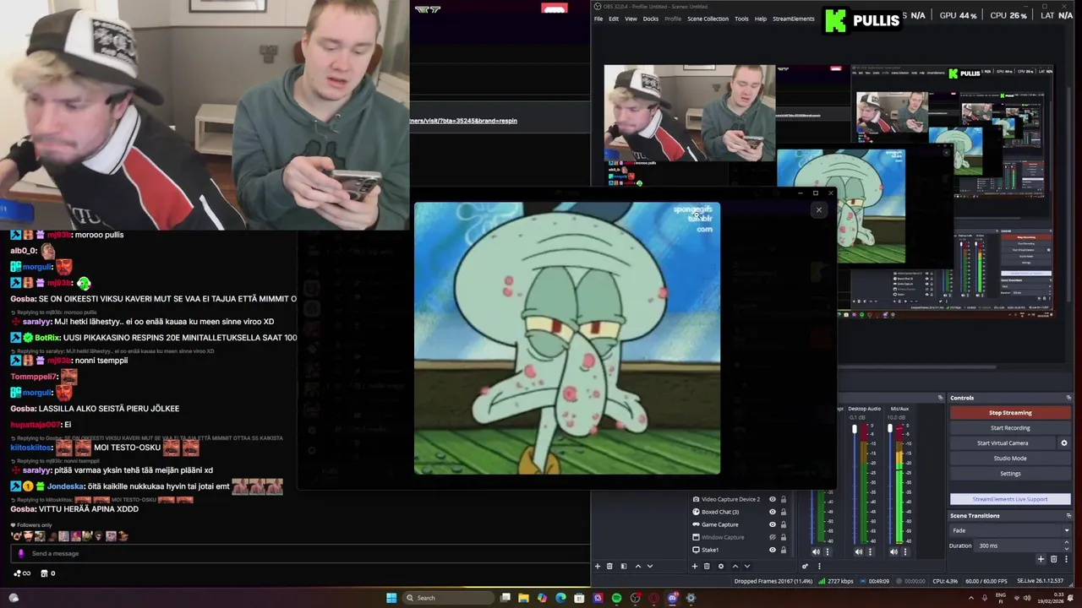The height and width of the screenshot is (608, 1082).
Task: Open the OBS Edit menu
Action: click(614, 19)
